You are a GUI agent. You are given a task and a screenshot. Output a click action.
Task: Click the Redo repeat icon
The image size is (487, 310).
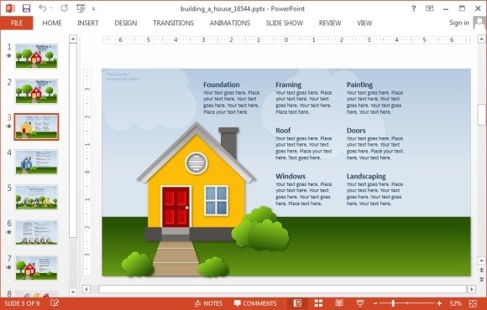(x=65, y=8)
